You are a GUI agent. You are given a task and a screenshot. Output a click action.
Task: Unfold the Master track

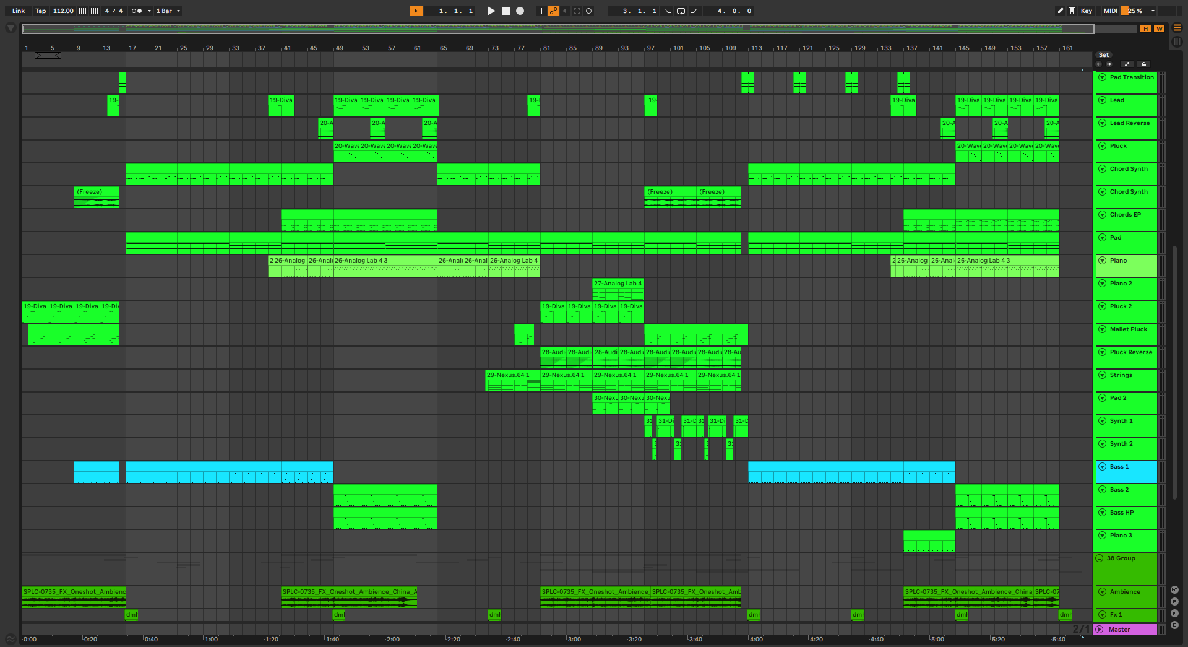[1100, 630]
